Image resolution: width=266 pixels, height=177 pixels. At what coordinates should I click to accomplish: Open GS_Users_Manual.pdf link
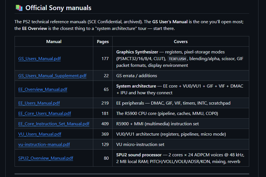pyautogui.click(x=39, y=59)
